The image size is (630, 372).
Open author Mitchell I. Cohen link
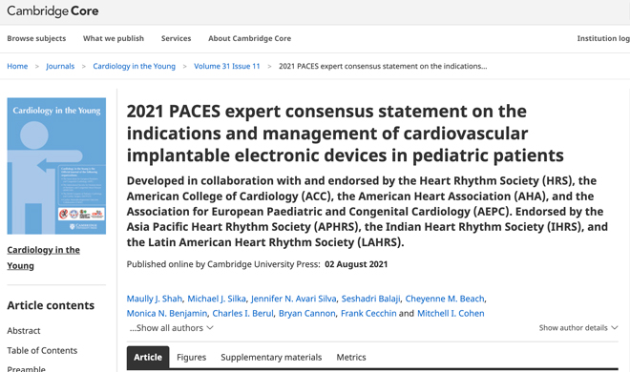[x=451, y=314]
